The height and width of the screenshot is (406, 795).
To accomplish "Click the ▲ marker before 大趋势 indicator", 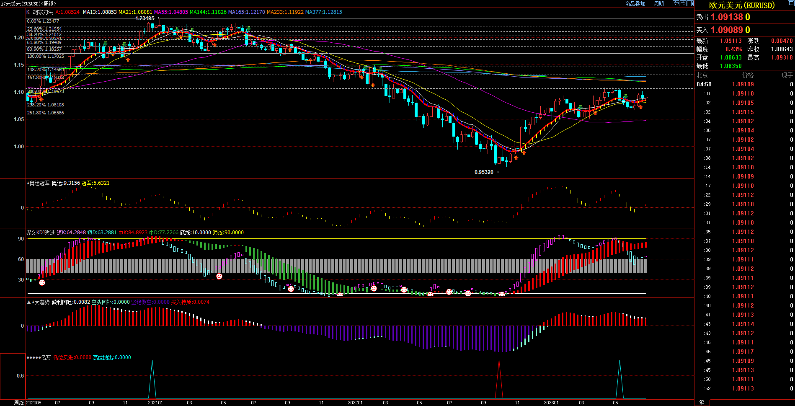I will [x=28, y=302].
